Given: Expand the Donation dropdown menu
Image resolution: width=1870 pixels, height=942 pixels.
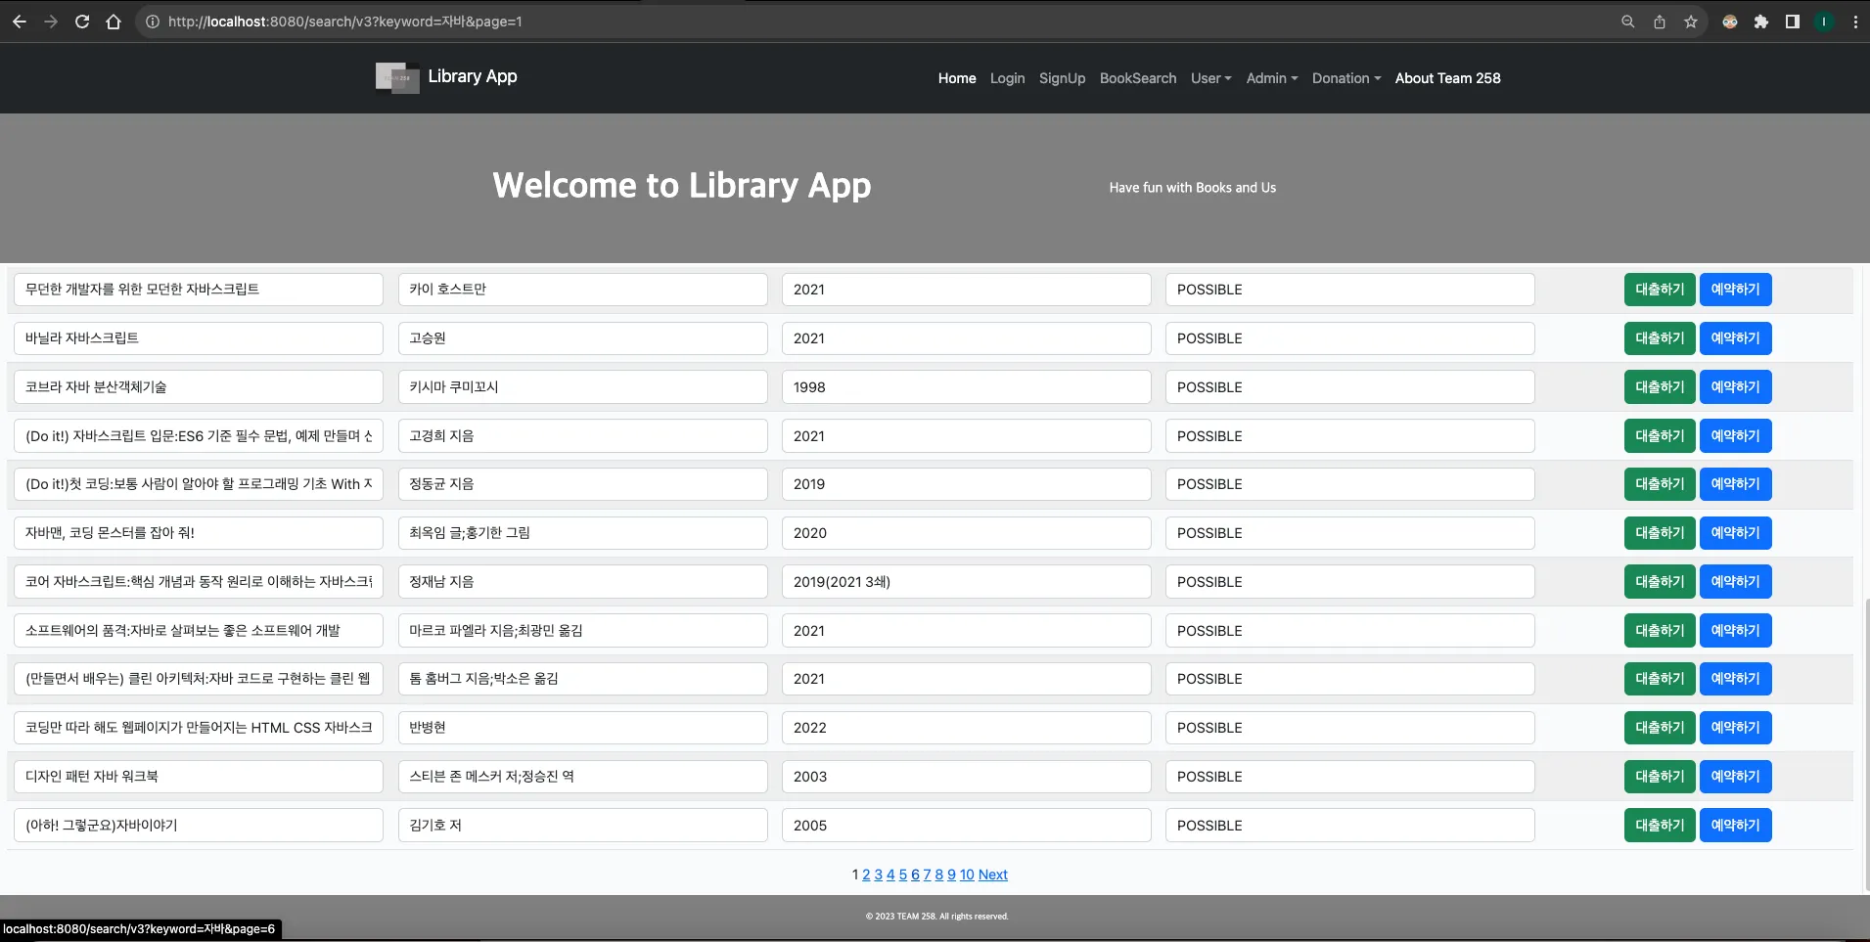Looking at the screenshot, I should 1345,78.
